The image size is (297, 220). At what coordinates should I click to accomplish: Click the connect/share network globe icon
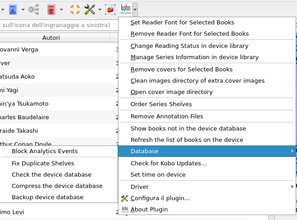(x=34, y=9)
